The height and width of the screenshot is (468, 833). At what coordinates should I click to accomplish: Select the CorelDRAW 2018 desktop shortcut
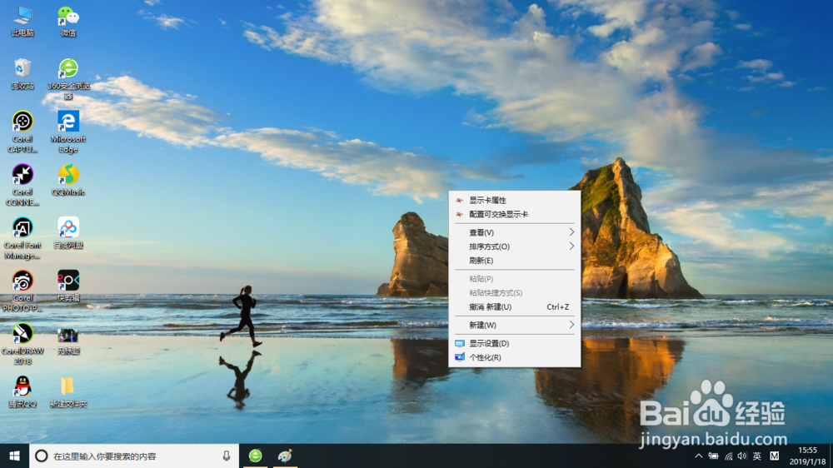22,344
